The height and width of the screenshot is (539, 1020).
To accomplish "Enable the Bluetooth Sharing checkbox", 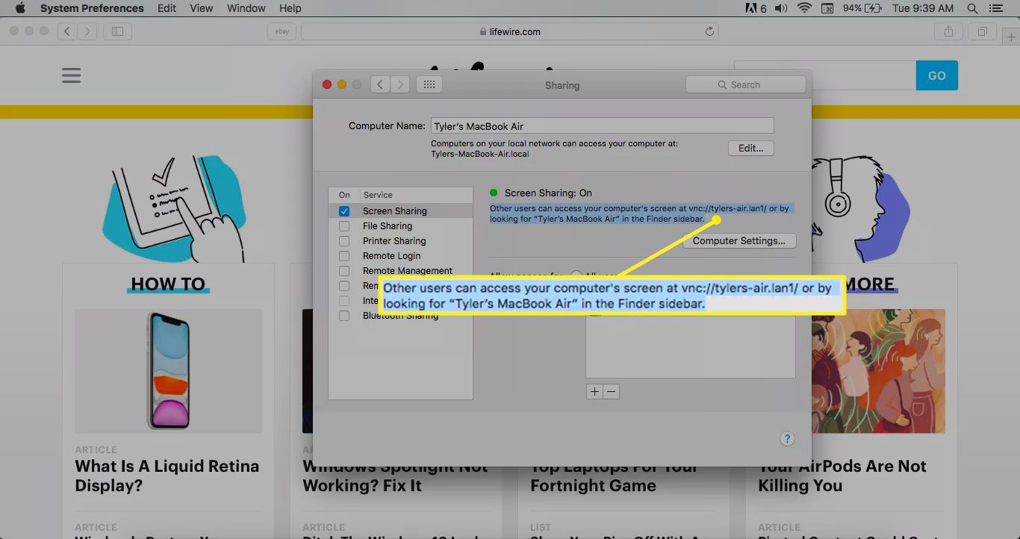I will [x=344, y=316].
